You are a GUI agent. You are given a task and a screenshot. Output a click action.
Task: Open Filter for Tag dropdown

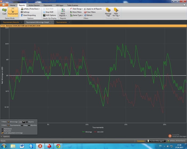coord(116,12)
